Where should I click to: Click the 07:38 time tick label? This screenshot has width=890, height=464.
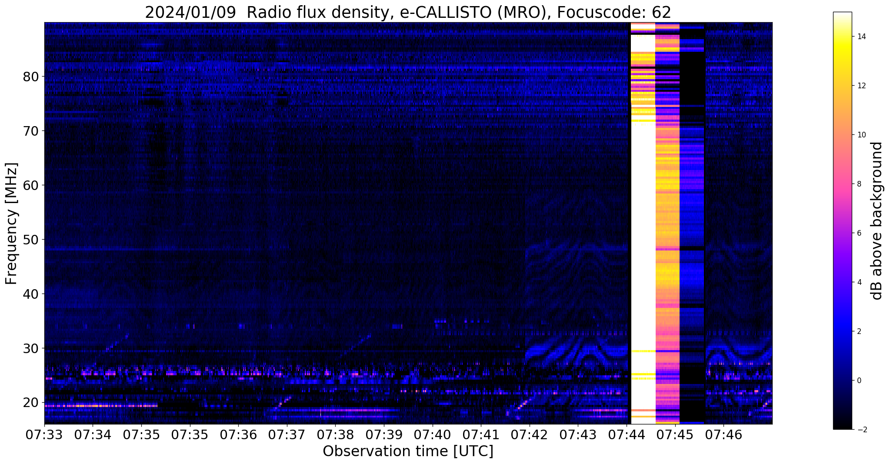[335, 434]
